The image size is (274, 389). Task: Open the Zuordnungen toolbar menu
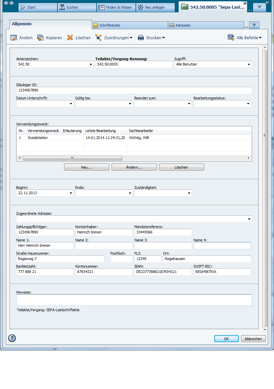point(114,38)
